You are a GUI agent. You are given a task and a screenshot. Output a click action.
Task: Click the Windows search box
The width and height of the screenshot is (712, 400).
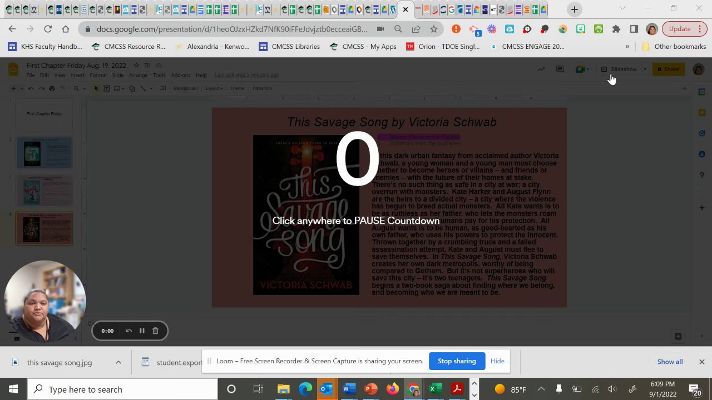pyautogui.click(x=122, y=389)
